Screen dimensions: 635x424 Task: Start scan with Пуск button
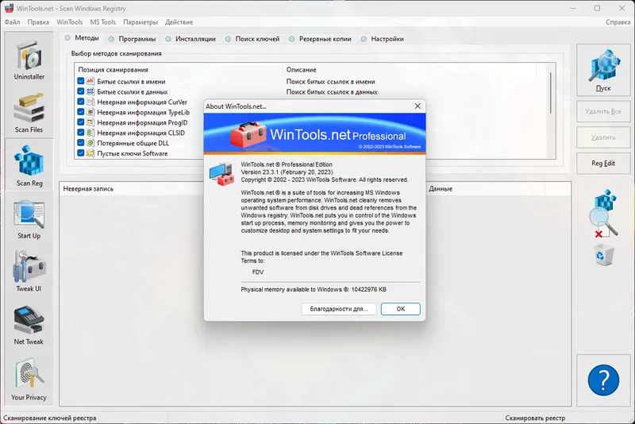coord(603,70)
